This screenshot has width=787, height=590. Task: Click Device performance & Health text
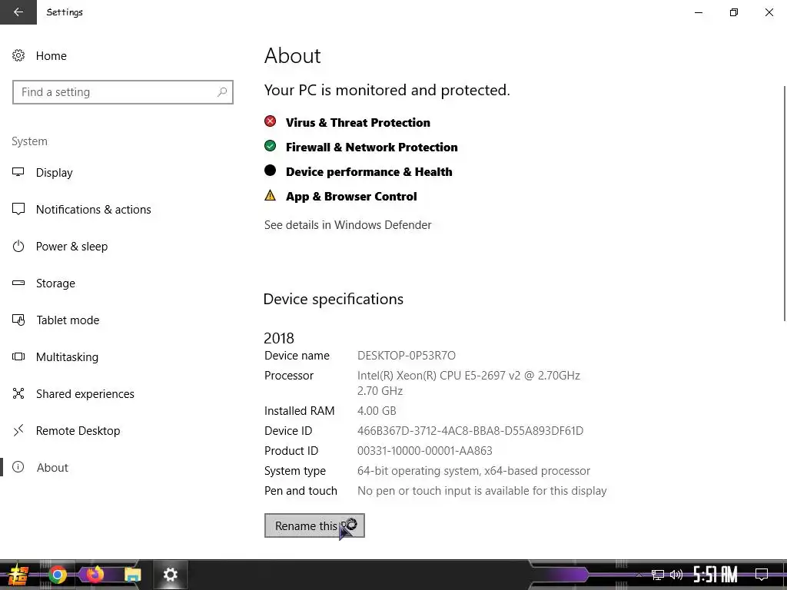coord(369,171)
